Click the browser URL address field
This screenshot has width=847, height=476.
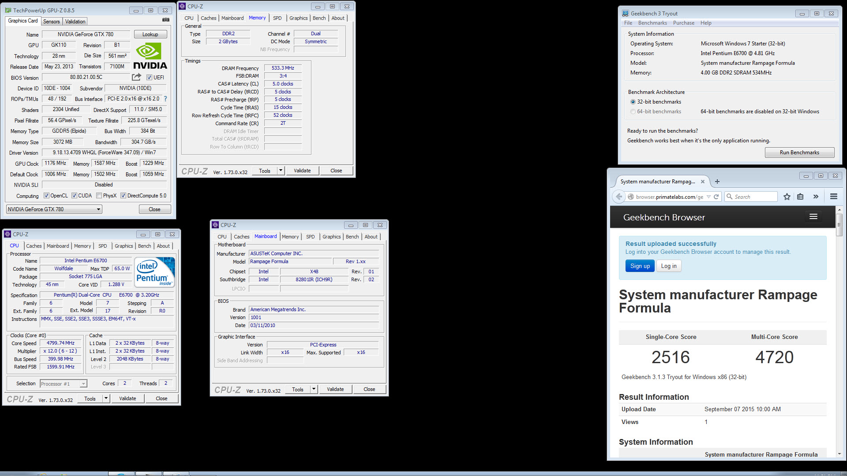pos(670,197)
